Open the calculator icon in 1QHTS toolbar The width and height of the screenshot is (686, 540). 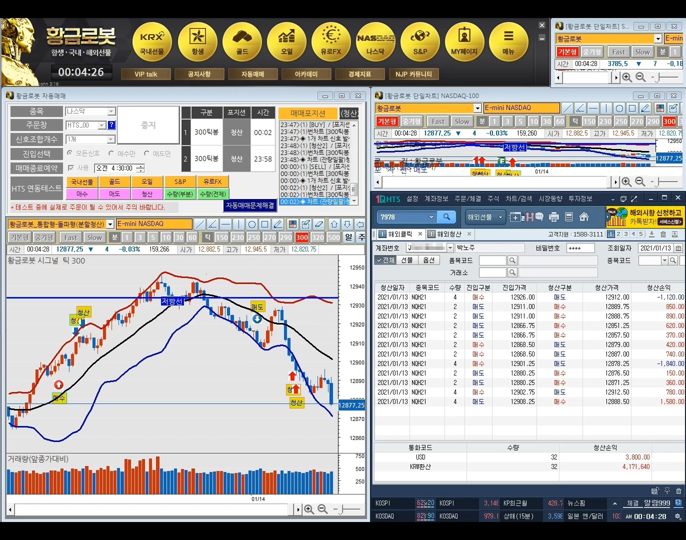click(568, 217)
